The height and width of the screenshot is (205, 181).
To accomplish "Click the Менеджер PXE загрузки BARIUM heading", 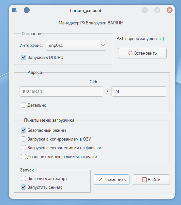I will click(x=91, y=23).
